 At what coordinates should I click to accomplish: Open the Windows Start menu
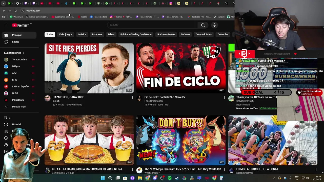coord(103,178)
